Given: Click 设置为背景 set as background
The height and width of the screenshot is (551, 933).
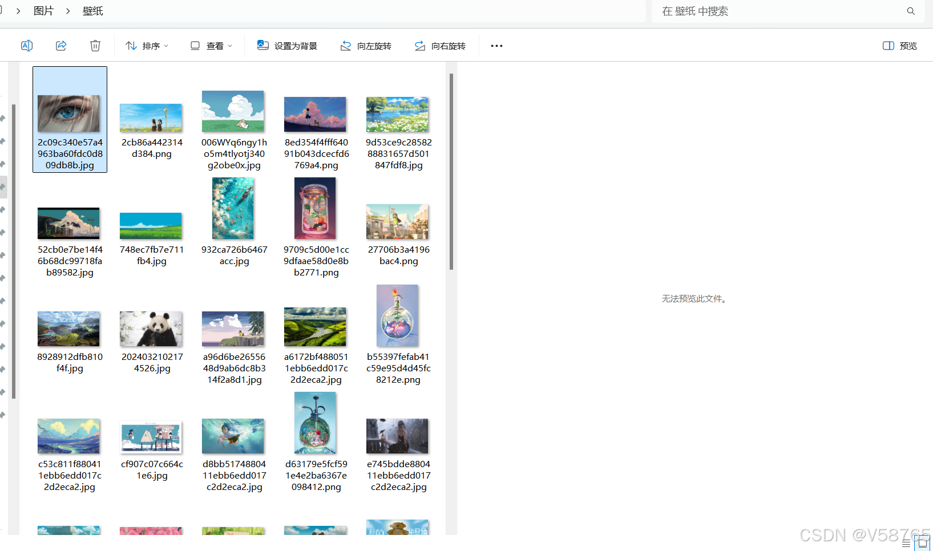Looking at the screenshot, I should [x=287, y=46].
